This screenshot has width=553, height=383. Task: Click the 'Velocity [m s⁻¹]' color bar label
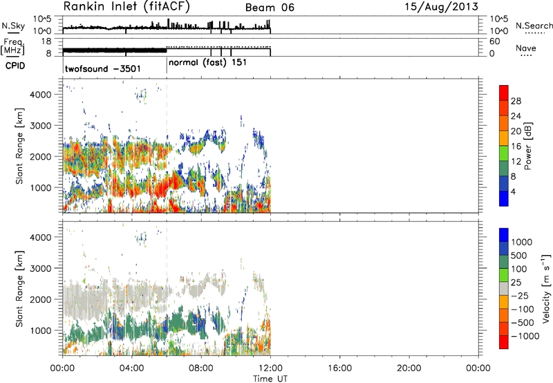[547, 288]
